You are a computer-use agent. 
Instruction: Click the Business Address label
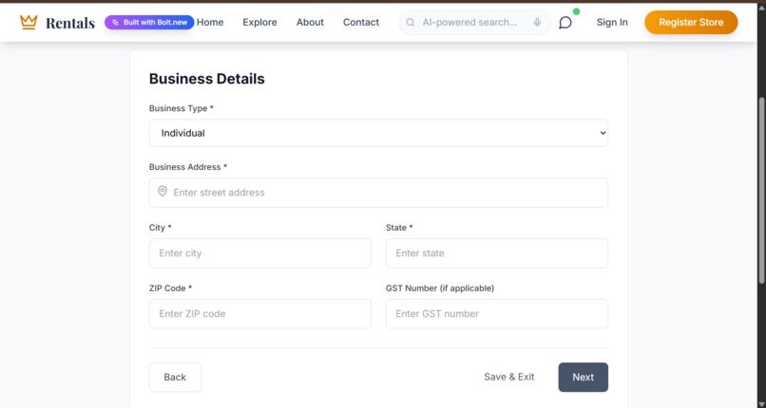click(188, 167)
